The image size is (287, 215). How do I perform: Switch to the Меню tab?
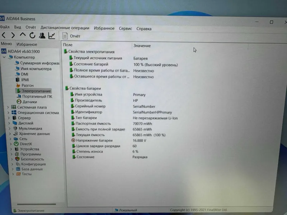click(x=6, y=44)
